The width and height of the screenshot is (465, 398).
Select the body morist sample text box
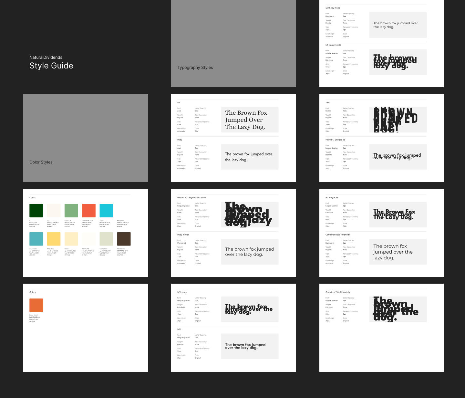pos(250,252)
